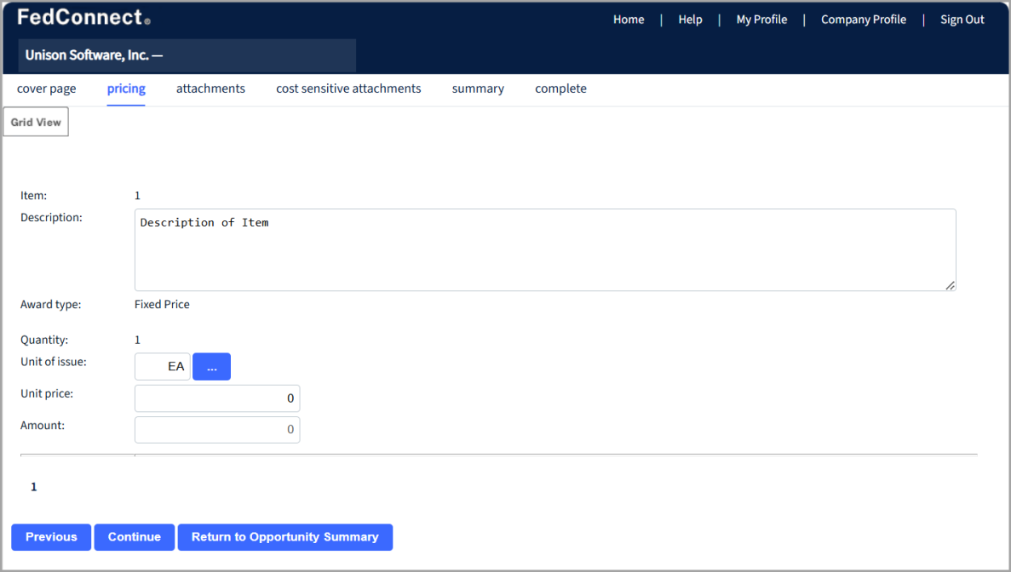The height and width of the screenshot is (572, 1011).
Task: Switch to Grid View
Action: click(36, 122)
